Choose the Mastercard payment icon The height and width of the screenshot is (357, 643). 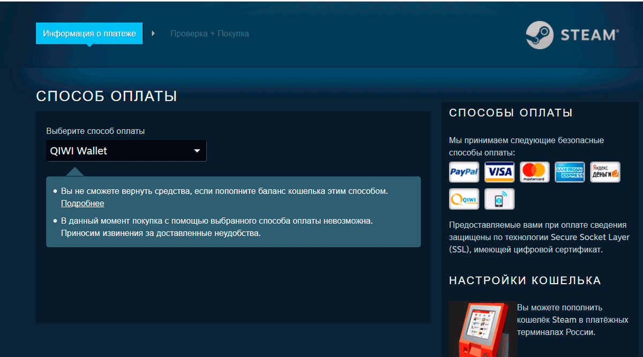(x=534, y=172)
